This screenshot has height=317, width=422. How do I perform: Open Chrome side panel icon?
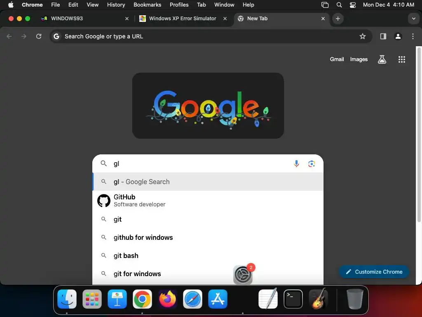pos(383,36)
